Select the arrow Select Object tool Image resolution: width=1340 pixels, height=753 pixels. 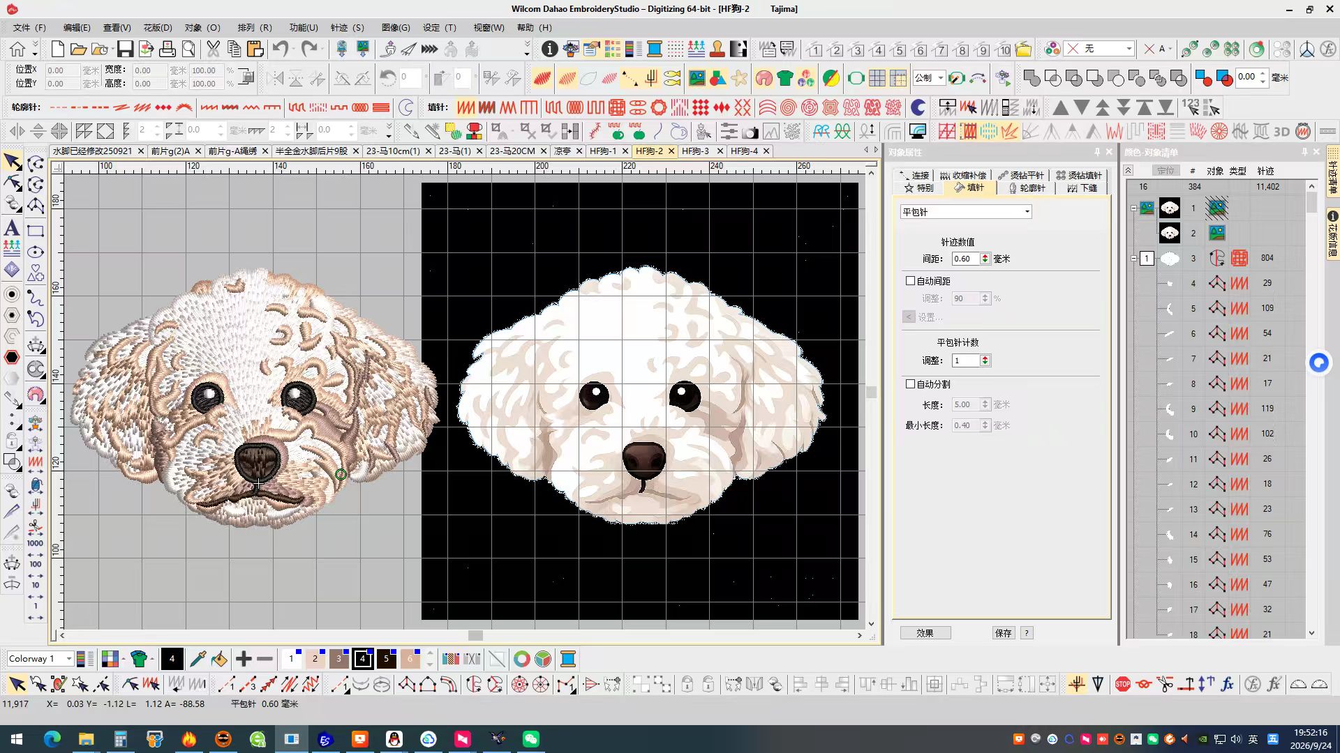tap(12, 162)
